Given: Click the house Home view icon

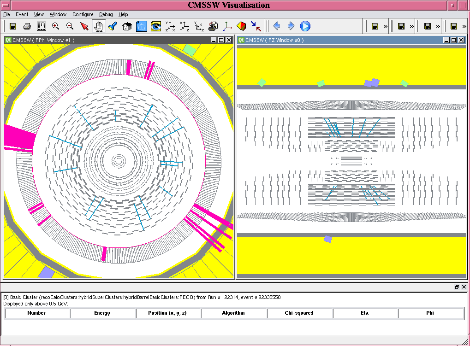Looking at the screenshot, I should coord(127,26).
